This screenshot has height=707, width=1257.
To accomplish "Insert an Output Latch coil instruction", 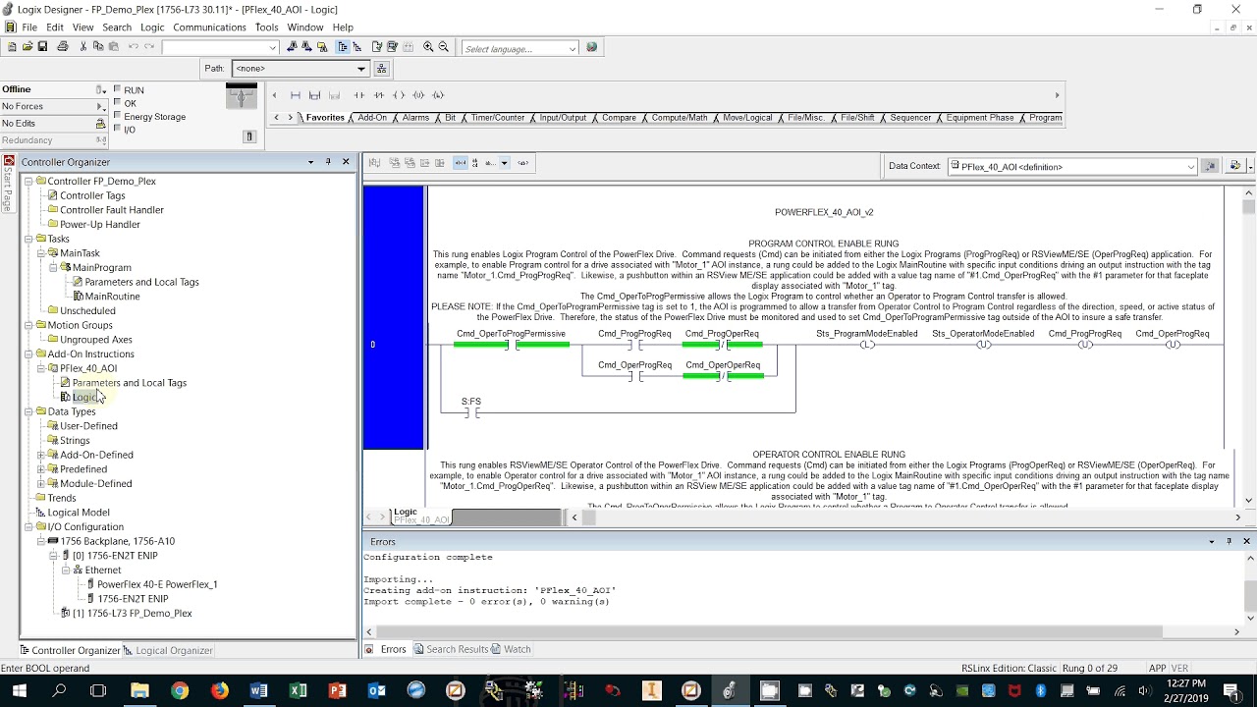I will click(438, 95).
